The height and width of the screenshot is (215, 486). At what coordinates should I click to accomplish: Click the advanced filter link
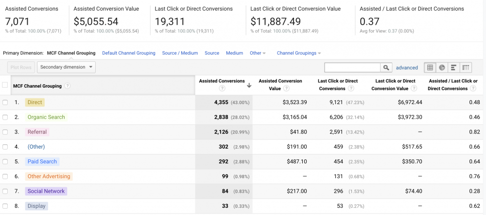(x=407, y=68)
